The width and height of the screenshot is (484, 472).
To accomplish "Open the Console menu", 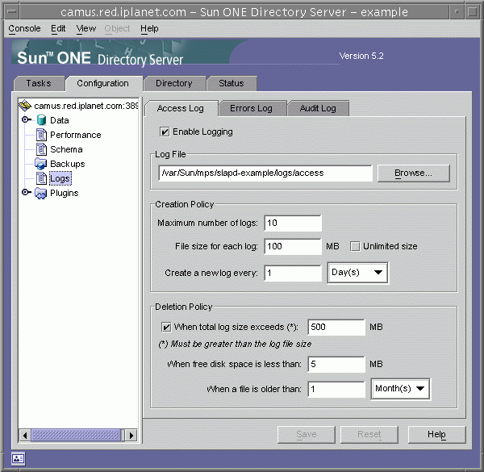I will click(x=24, y=28).
